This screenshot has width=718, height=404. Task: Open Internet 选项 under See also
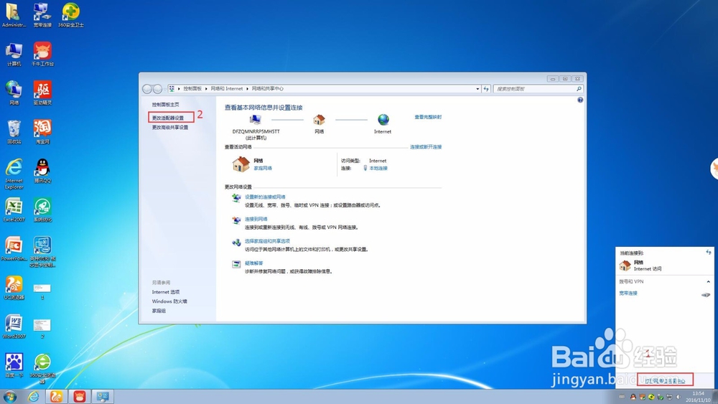coord(166,292)
